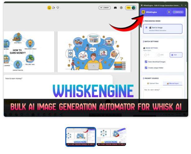The image size is (191, 154).
Task: Click the heart favorites icon in Whisk toolbar
Action: tap(58, 8)
